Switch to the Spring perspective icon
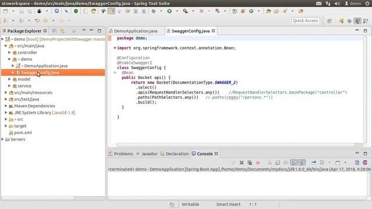 click(x=341, y=21)
